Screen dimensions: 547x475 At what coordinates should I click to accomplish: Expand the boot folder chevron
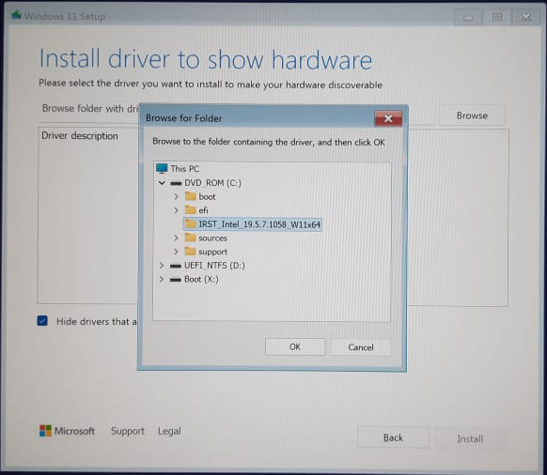176,196
